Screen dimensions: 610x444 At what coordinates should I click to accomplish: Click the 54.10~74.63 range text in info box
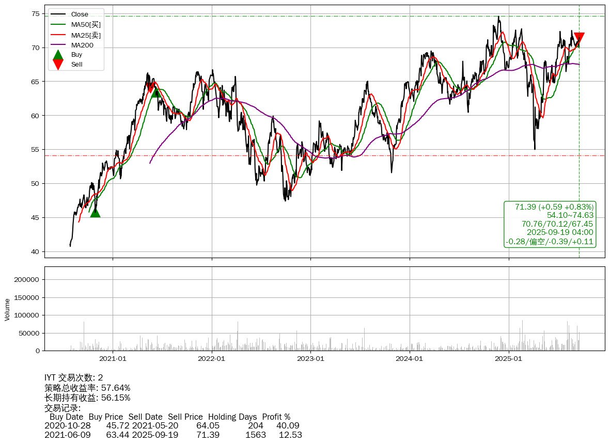coord(570,215)
